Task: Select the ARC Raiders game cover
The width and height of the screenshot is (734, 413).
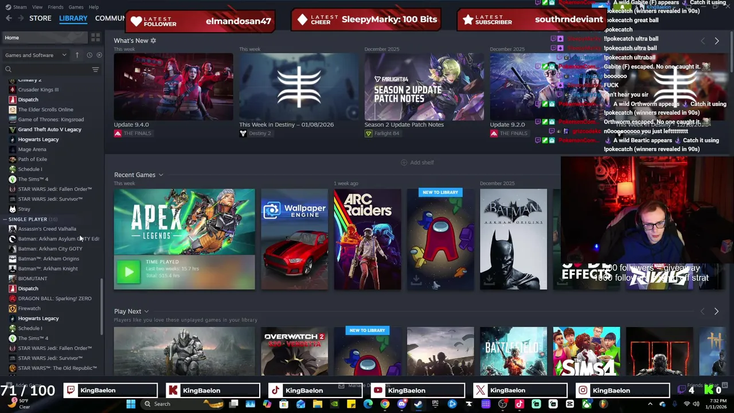Action: [x=368, y=239]
